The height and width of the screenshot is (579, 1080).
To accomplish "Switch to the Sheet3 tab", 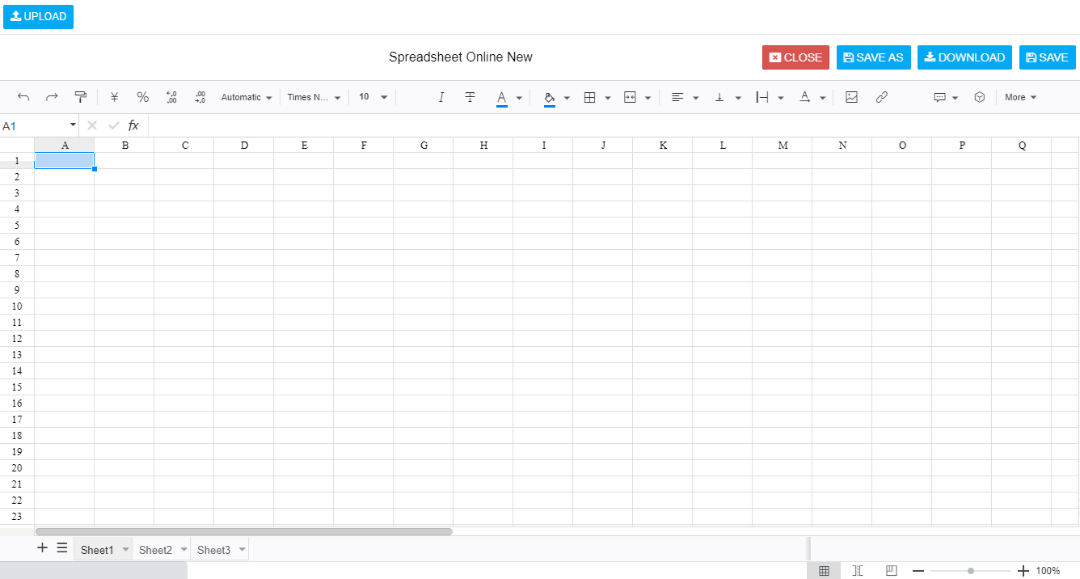I will click(x=213, y=550).
